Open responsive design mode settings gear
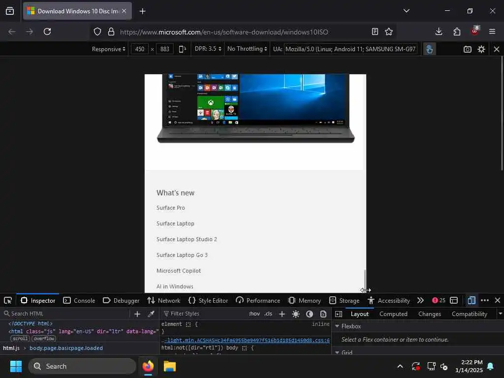The width and height of the screenshot is (504, 378). coord(481,49)
